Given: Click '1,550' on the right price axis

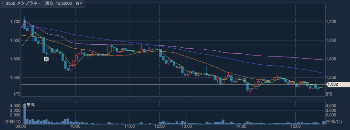Looking at the screenshot, I should pos(331,78).
